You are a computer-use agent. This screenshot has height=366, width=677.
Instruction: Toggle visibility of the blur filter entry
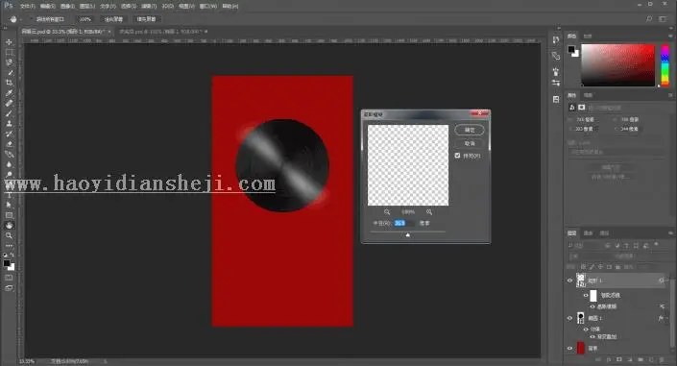click(592, 306)
